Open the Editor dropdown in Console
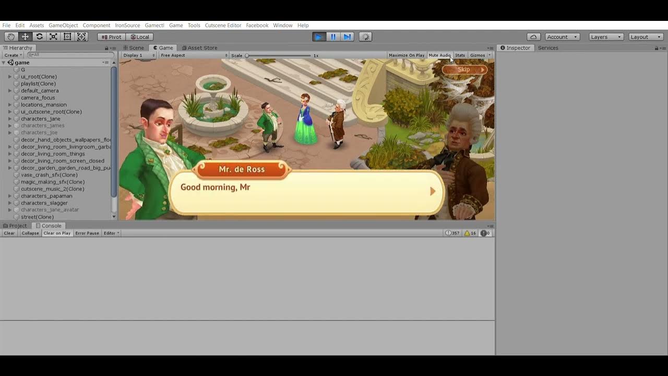The image size is (668, 376). (x=112, y=233)
